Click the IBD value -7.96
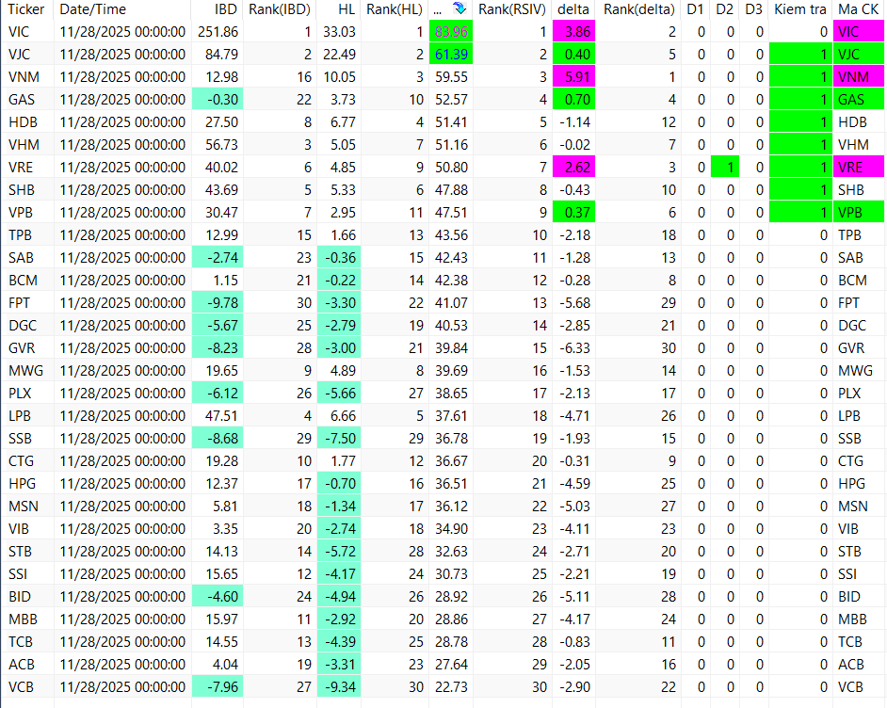Viewport: 887px width, 708px height. tap(218, 687)
